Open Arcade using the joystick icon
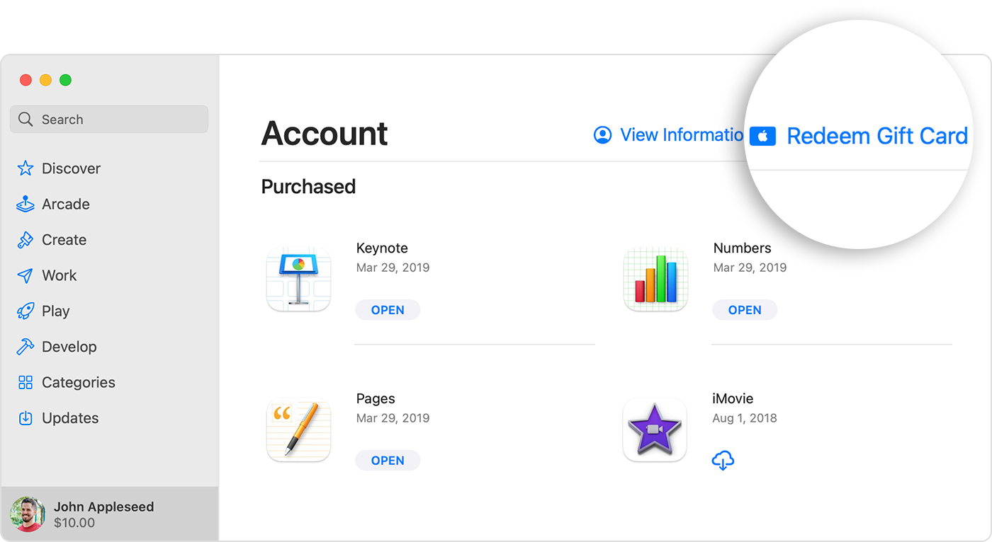The width and height of the screenshot is (992, 542). coord(25,204)
